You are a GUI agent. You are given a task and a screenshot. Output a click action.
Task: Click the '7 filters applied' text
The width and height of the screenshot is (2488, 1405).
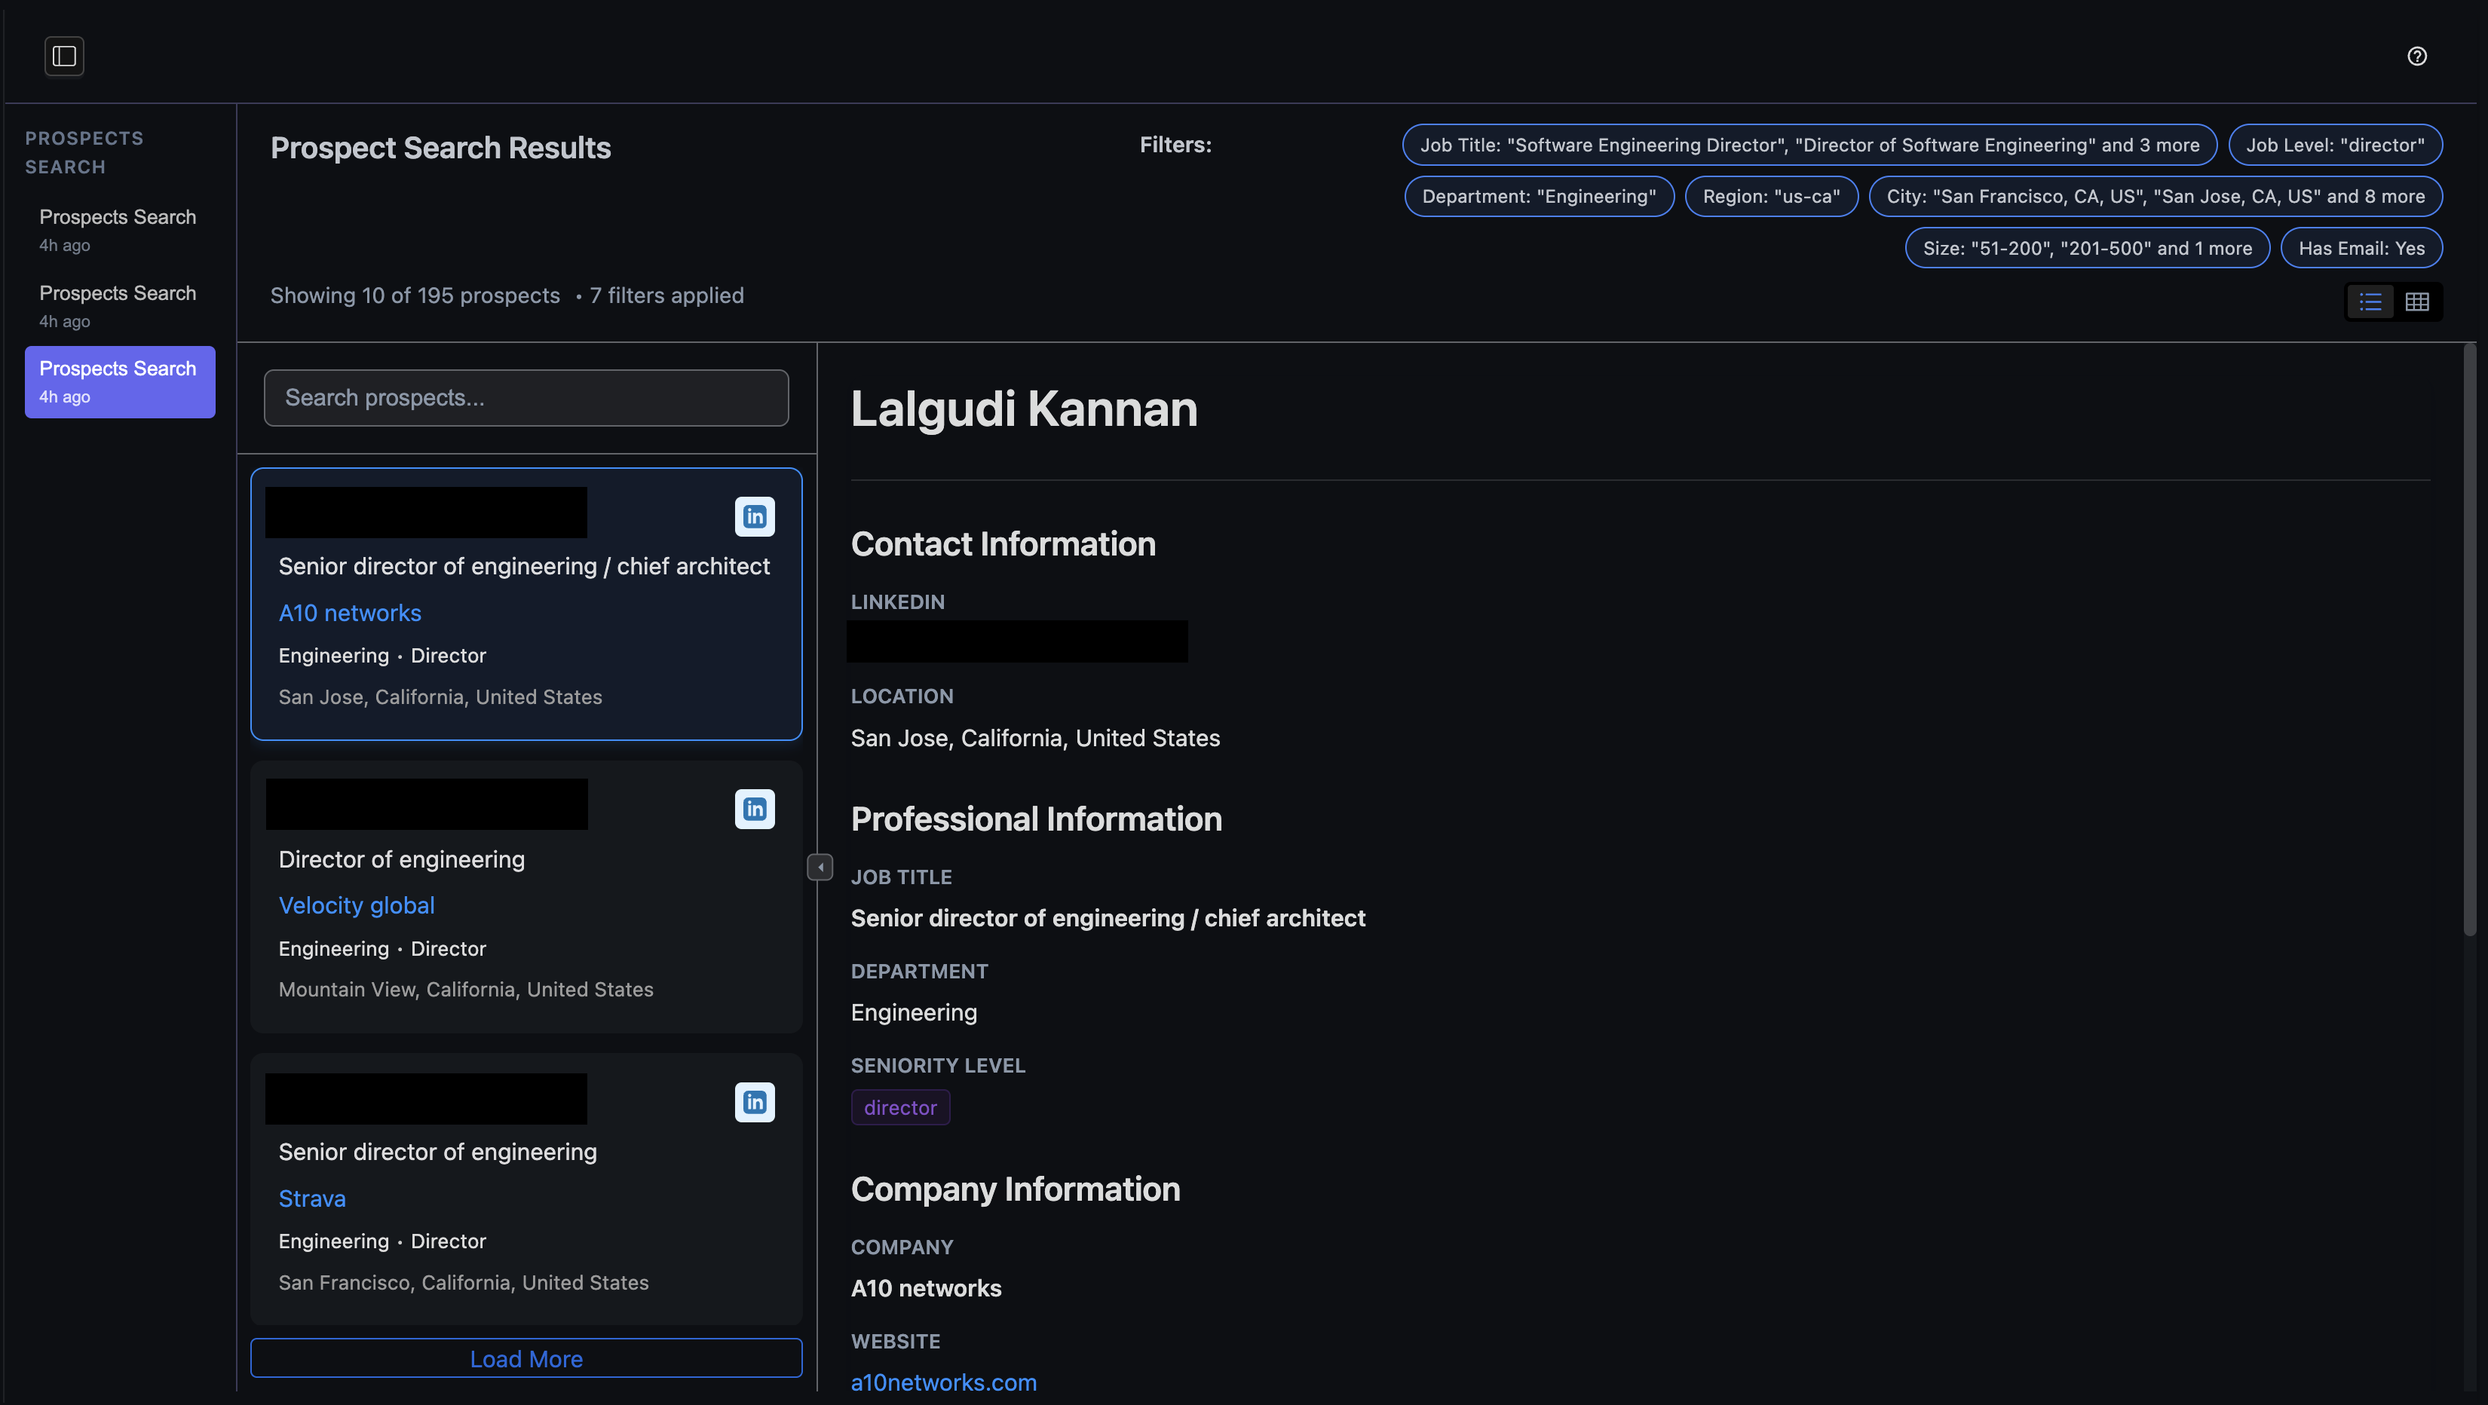click(666, 295)
